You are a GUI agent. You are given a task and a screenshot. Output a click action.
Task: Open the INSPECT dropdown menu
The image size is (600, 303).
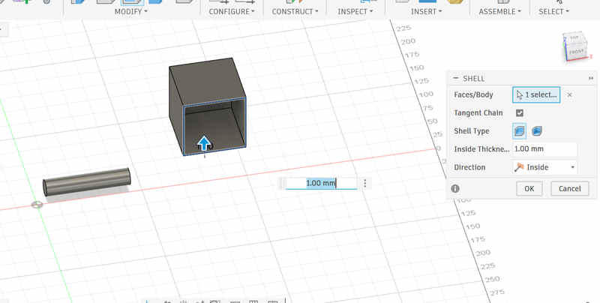[x=355, y=11]
